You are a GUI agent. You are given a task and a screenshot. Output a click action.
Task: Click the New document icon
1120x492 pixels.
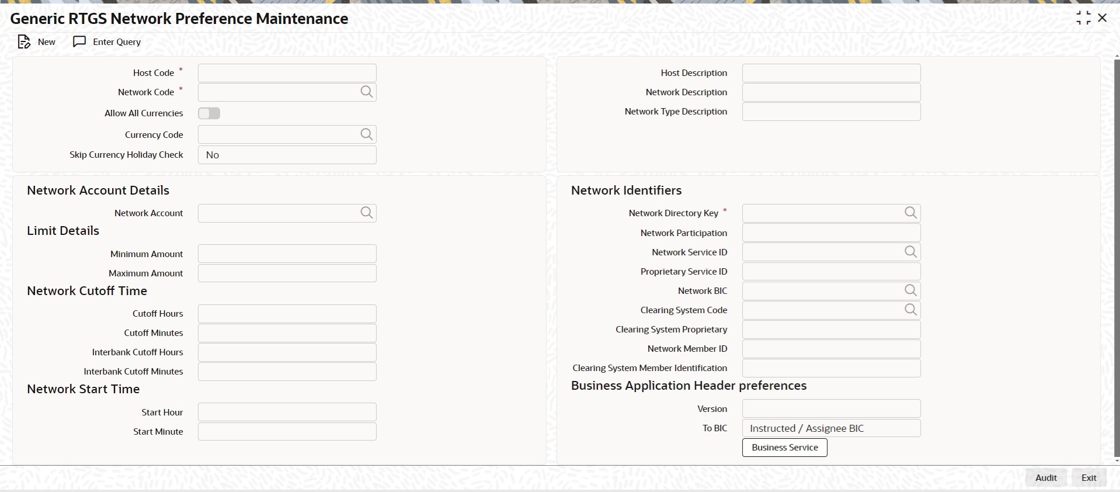[24, 42]
